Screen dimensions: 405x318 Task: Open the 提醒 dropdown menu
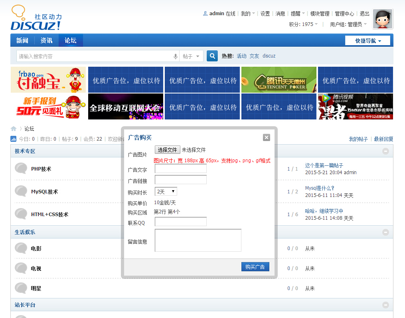click(x=298, y=14)
